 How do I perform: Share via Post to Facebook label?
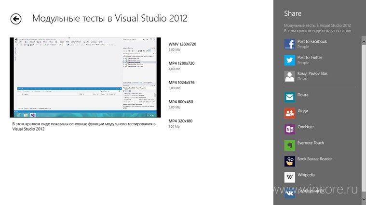[312, 41]
